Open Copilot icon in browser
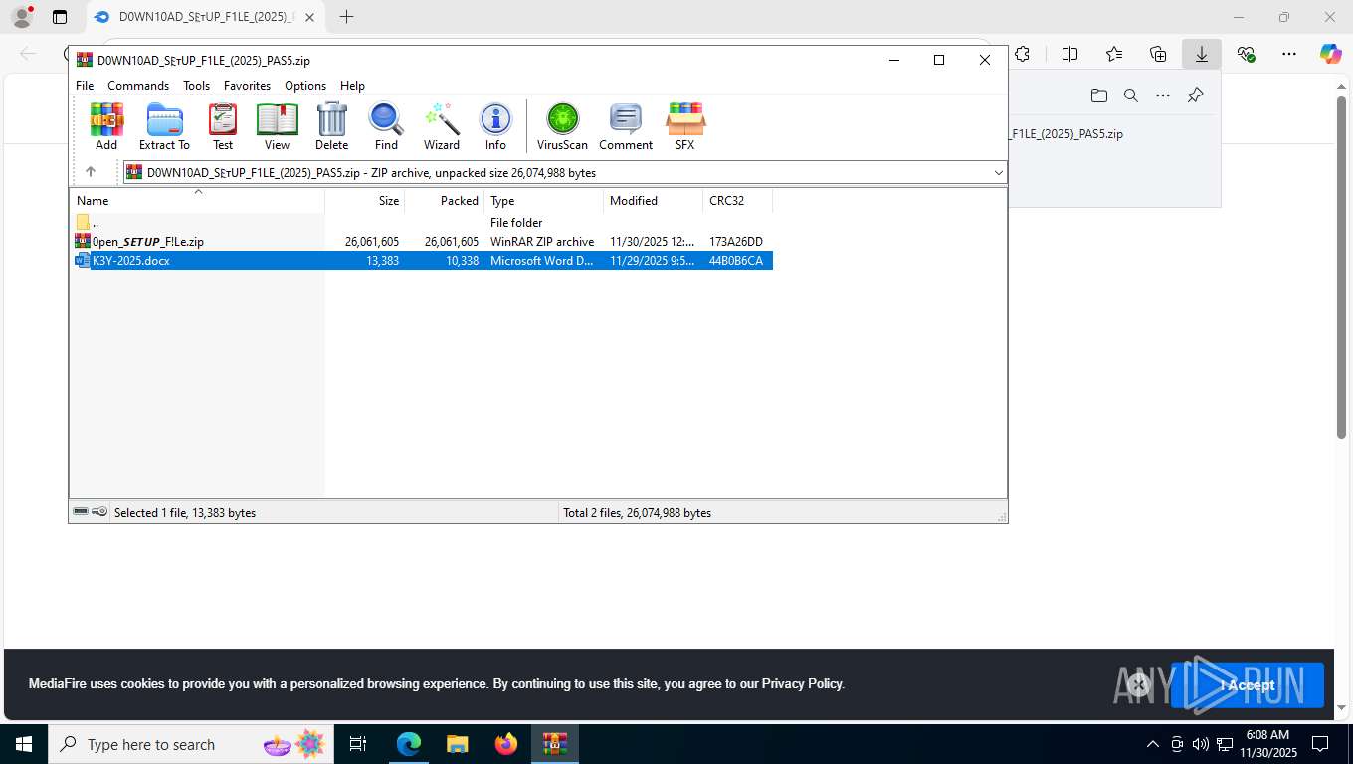1353x764 pixels. pos(1330,54)
